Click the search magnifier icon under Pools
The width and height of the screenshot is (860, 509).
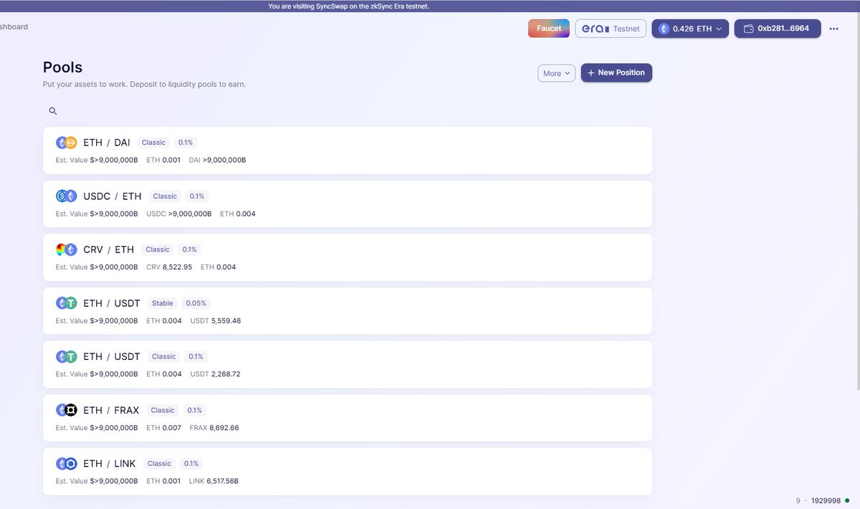coord(53,111)
